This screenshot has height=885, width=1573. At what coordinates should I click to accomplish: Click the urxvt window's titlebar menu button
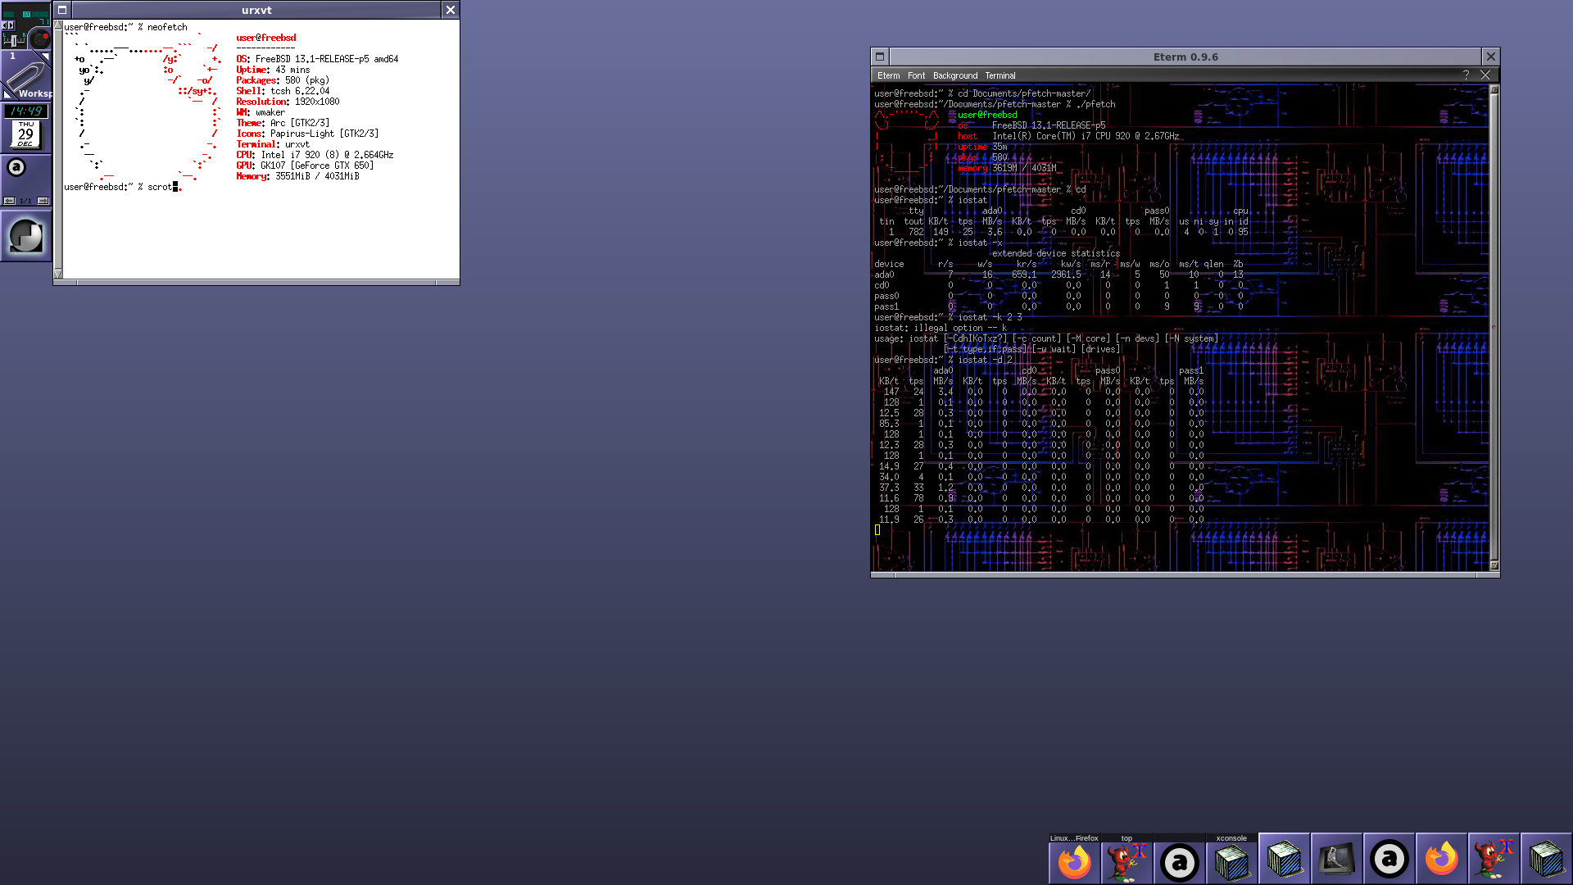click(x=62, y=10)
